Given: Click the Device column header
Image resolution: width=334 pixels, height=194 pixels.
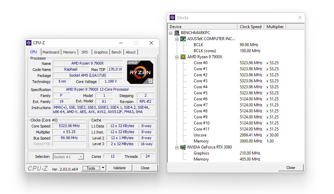Looking at the screenshot, I should click(x=203, y=26).
